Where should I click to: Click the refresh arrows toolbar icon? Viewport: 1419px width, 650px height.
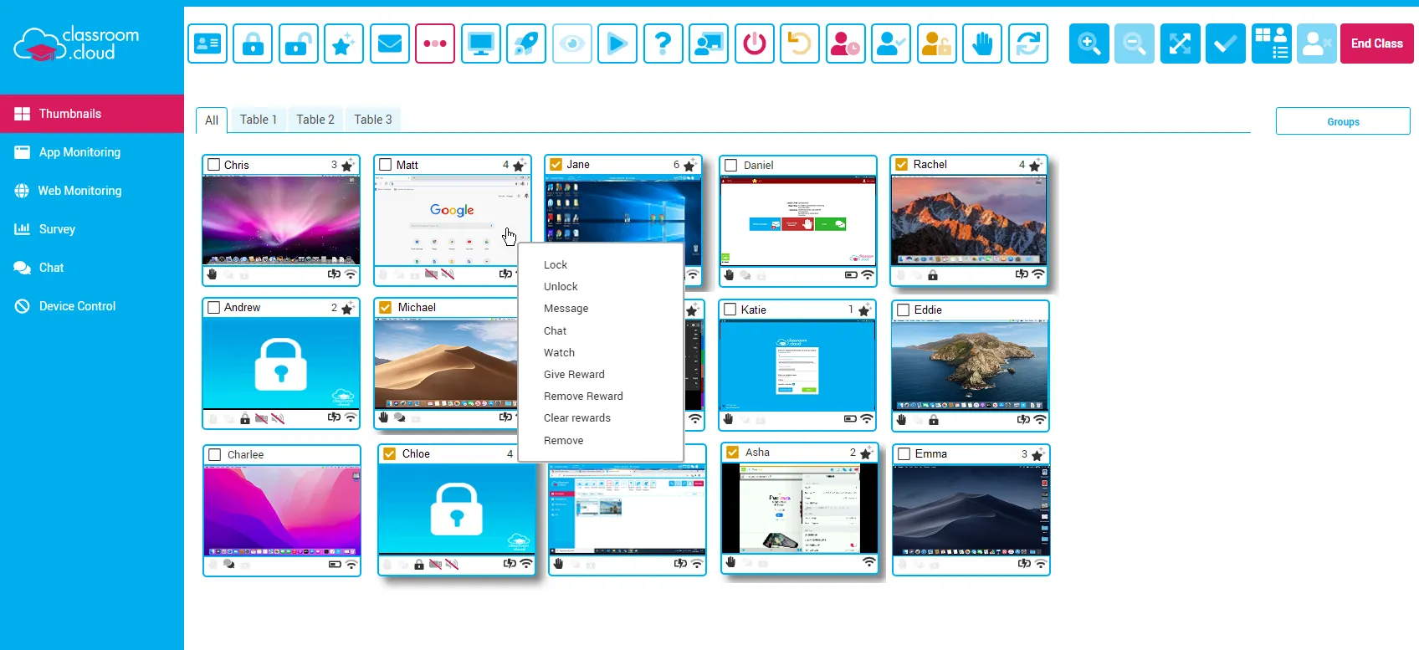(x=1027, y=44)
